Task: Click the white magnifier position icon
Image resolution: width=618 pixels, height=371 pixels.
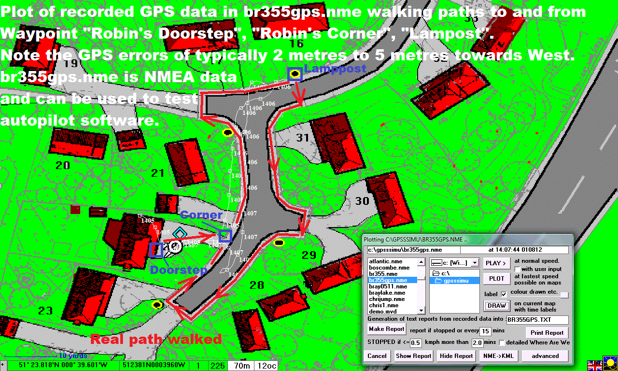Action: [175, 247]
